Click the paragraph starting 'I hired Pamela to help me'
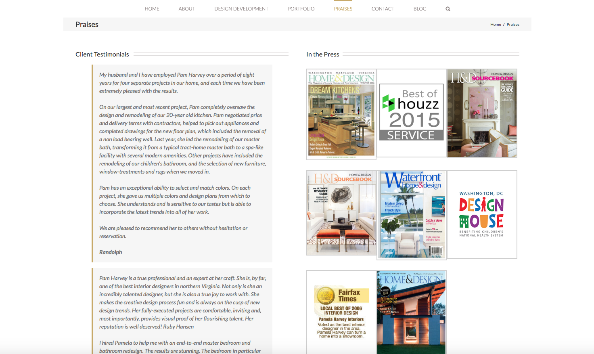Image resolution: width=594 pixels, height=354 pixels. coord(180,347)
